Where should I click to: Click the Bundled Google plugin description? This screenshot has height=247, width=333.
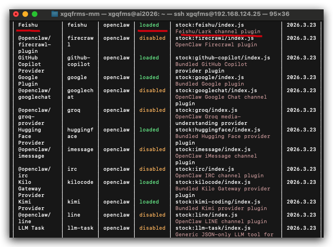pos(210,84)
